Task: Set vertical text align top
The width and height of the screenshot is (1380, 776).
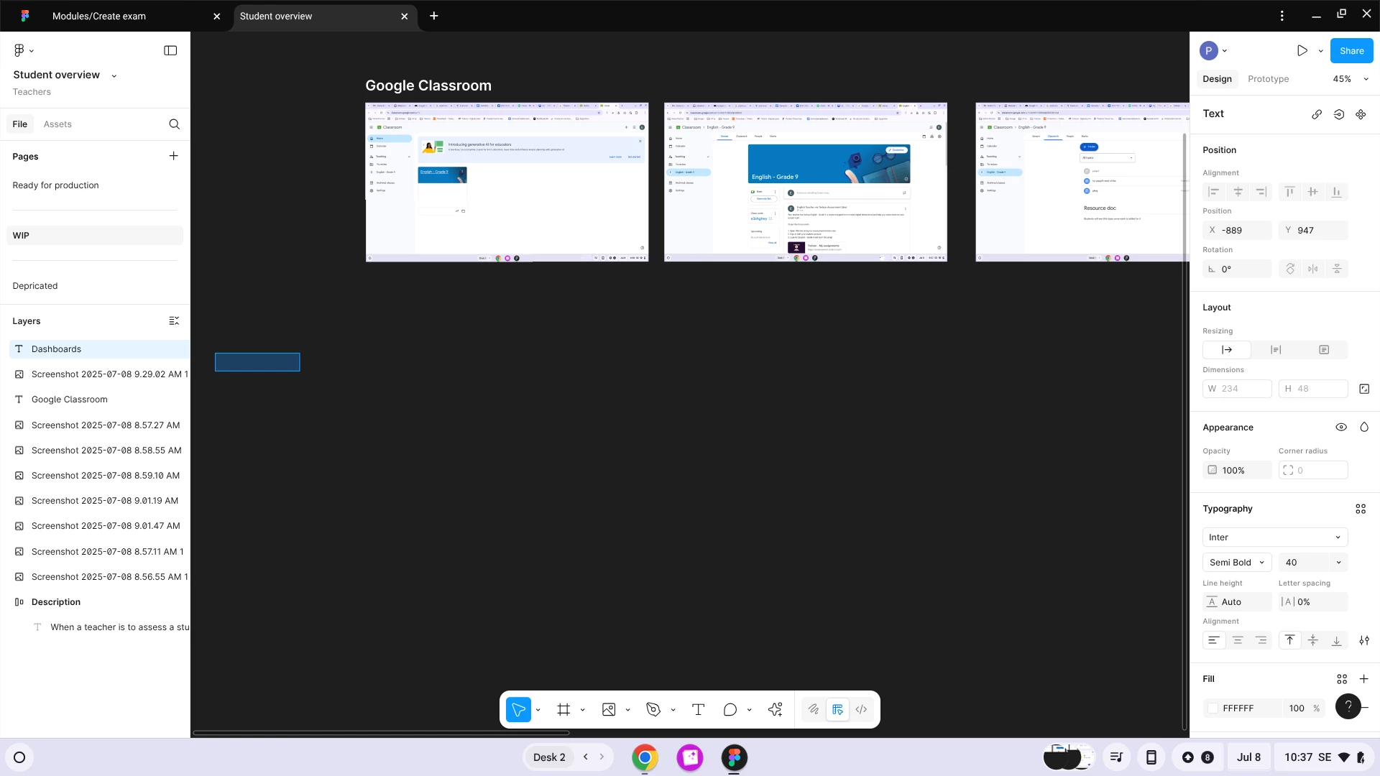Action: coord(1290,640)
